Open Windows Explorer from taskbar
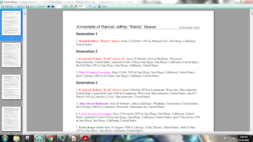This screenshot has width=253, height=142. coord(17,138)
